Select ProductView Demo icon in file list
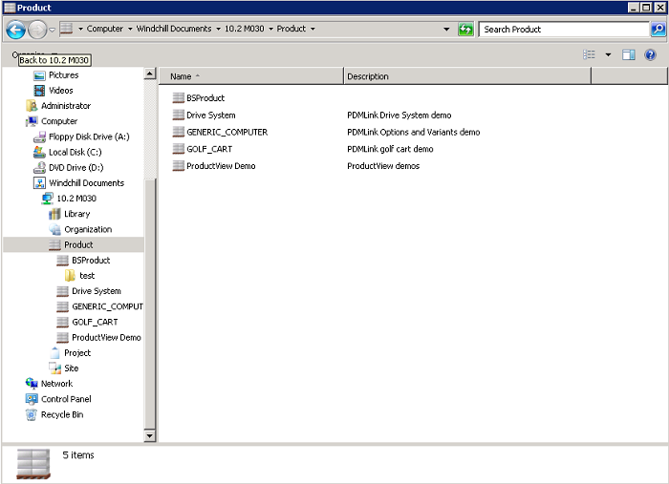 [178, 166]
